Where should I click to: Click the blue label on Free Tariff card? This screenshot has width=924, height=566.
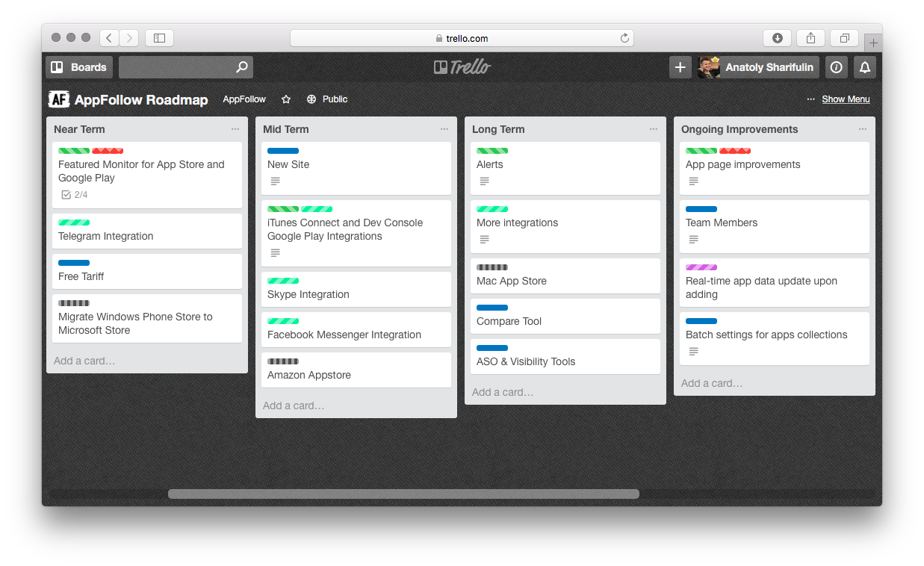[x=74, y=263]
